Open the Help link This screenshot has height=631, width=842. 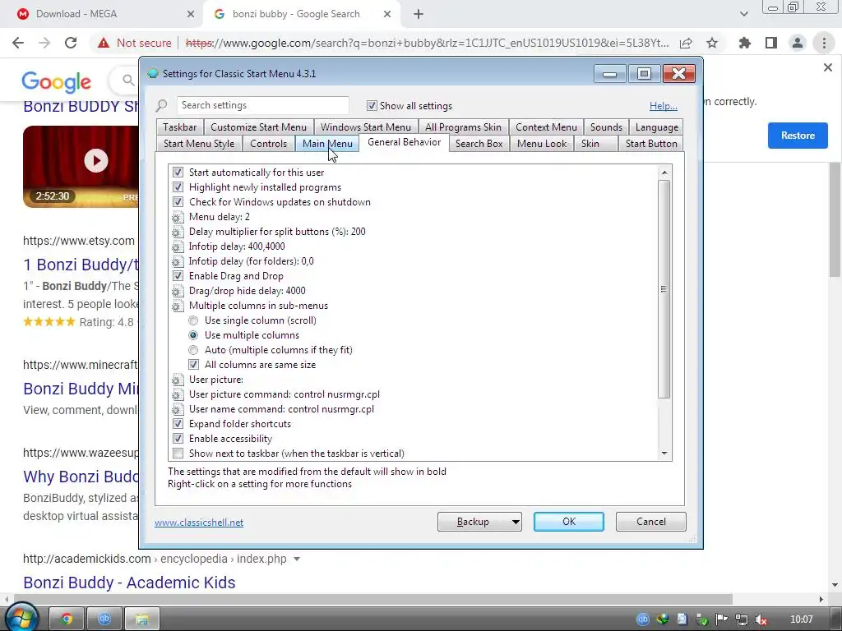[664, 106]
